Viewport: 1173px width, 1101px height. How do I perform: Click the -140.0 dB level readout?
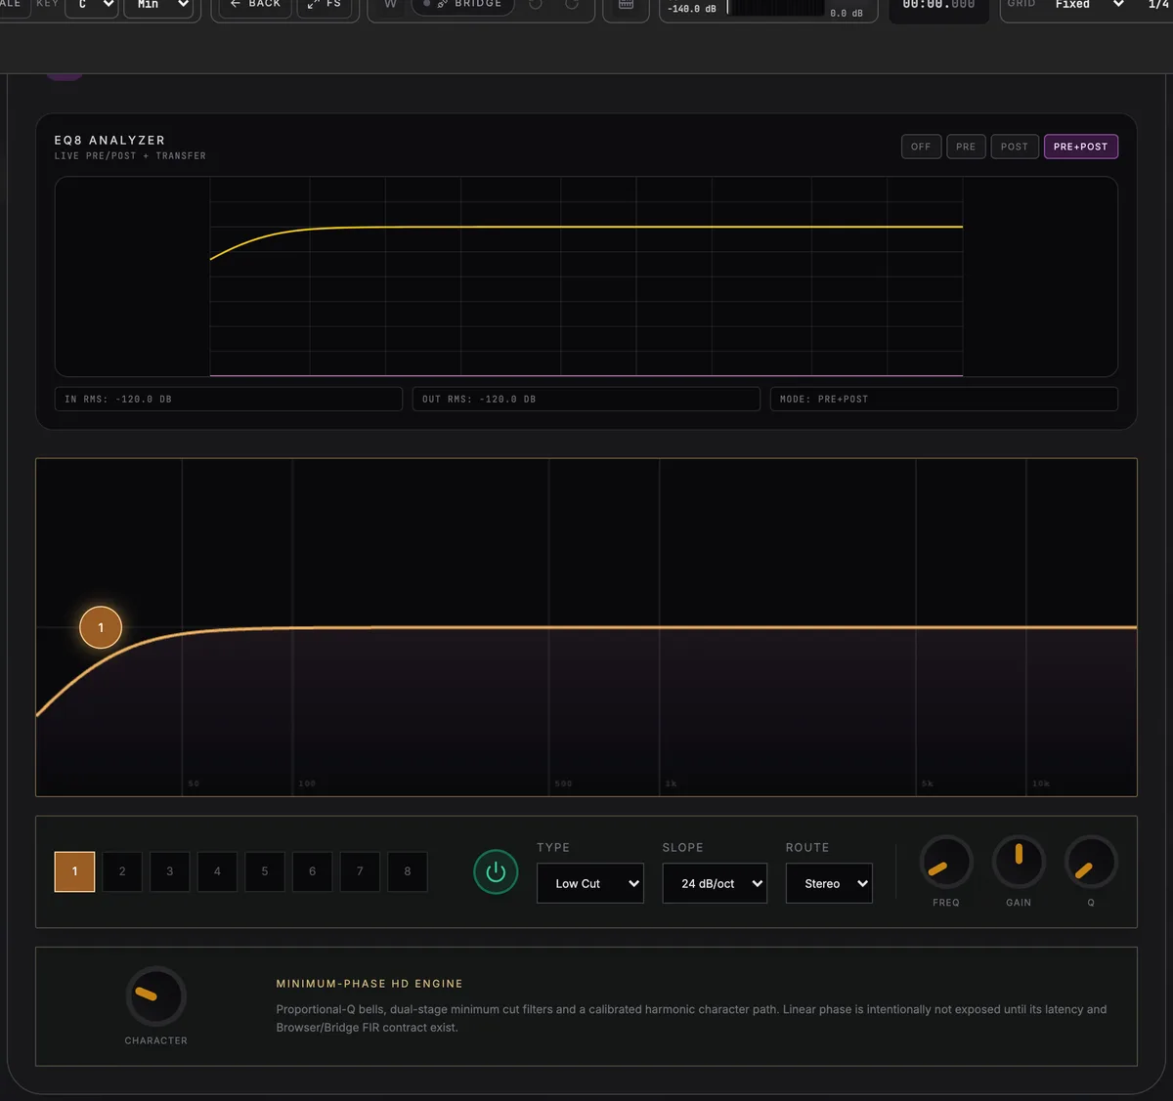[692, 8]
